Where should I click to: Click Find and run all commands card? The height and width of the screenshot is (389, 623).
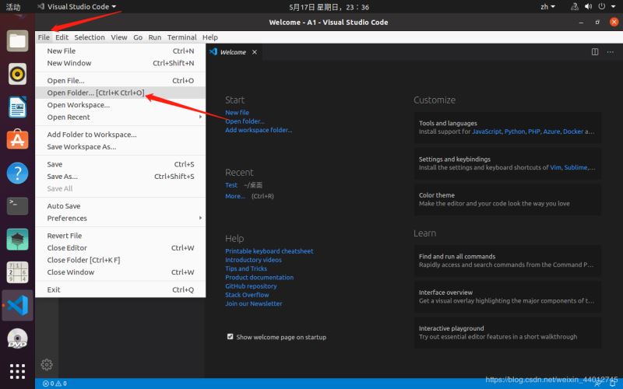tap(508, 261)
